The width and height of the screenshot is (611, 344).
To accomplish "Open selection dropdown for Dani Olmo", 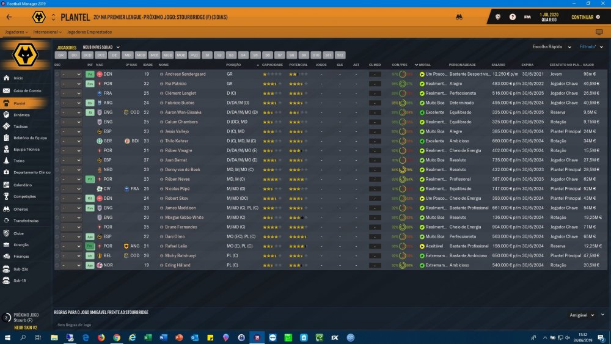I will point(71,237).
